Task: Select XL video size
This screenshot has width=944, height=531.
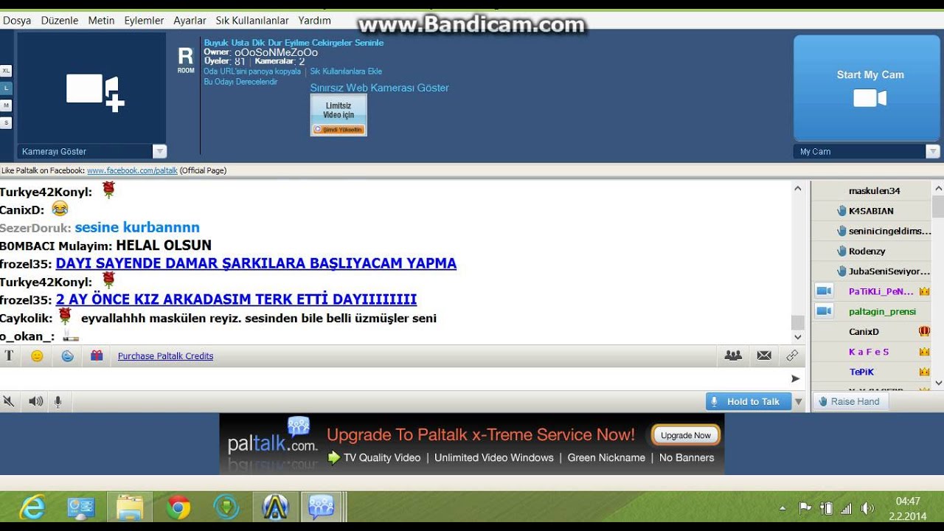Action: point(6,71)
